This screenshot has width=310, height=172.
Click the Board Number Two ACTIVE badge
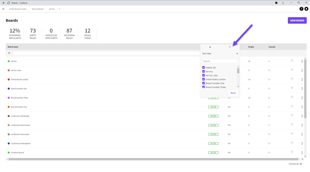[x=213, y=107]
